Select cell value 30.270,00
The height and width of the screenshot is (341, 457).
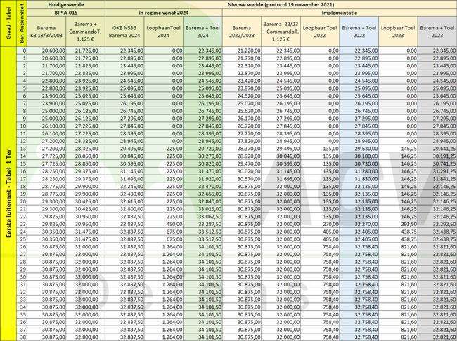tap(210, 156)
